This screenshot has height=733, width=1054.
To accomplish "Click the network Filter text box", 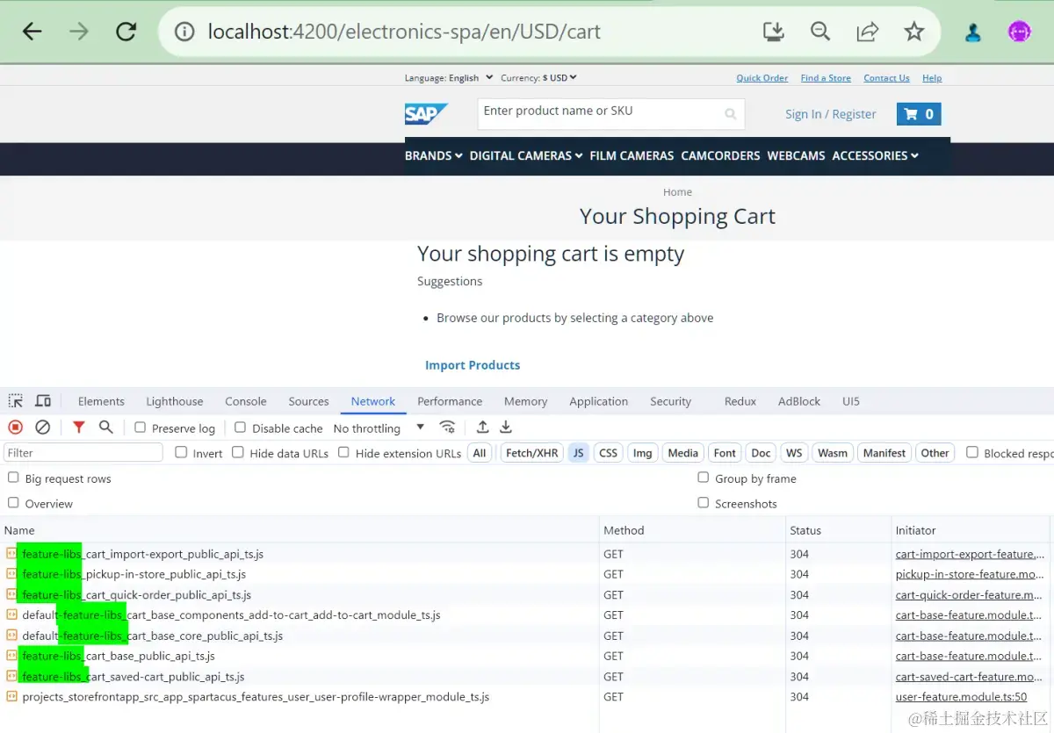I will (x=83, y=453).
